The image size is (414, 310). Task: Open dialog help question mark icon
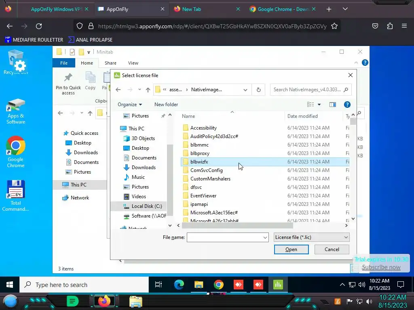[x=347, y=105]
